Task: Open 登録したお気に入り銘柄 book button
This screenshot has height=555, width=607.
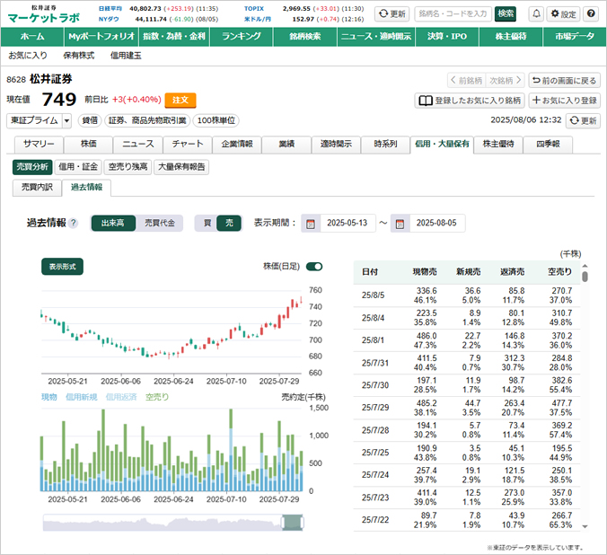Action: [470, 101]
